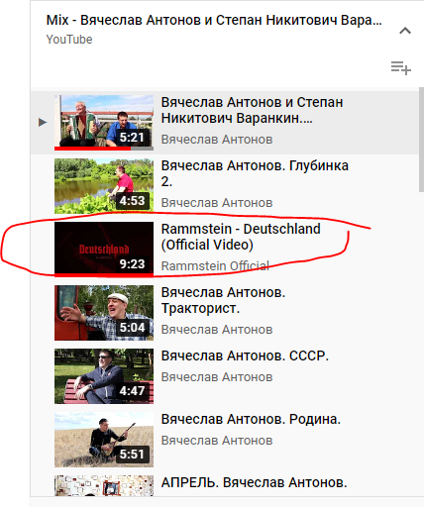Click the 5:21 video's red progress bar

(93, 149)
